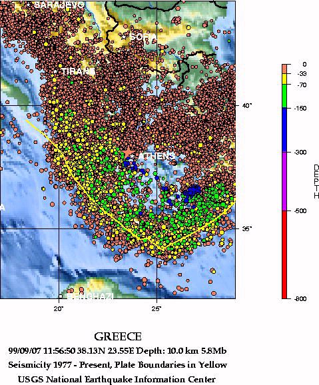Click the 20° longitude axis label
Screen dimensions: 319x385
pos(59,308)
